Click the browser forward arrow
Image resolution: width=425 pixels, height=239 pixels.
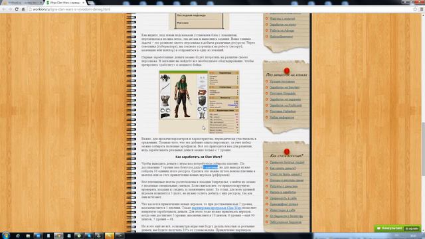click(11, 9)
